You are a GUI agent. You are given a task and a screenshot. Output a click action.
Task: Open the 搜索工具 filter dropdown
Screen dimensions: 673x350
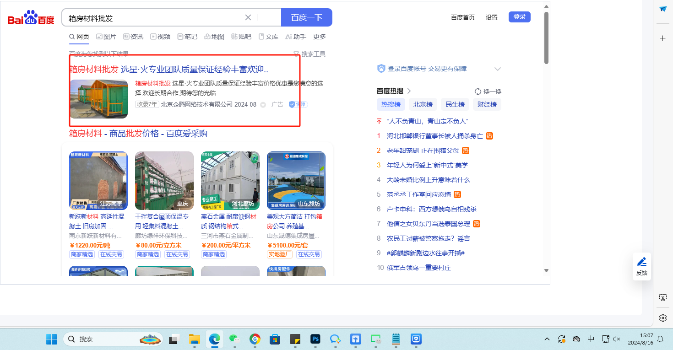309,54
